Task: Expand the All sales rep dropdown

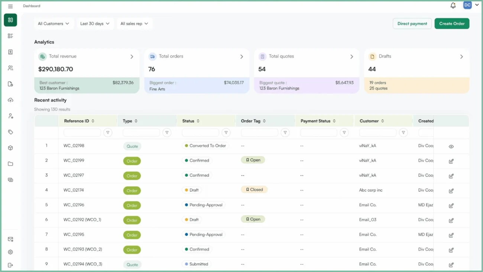Action: 134,23
